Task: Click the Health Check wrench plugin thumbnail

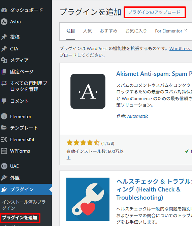Action: pyautogui.click(x=88, y=199)
